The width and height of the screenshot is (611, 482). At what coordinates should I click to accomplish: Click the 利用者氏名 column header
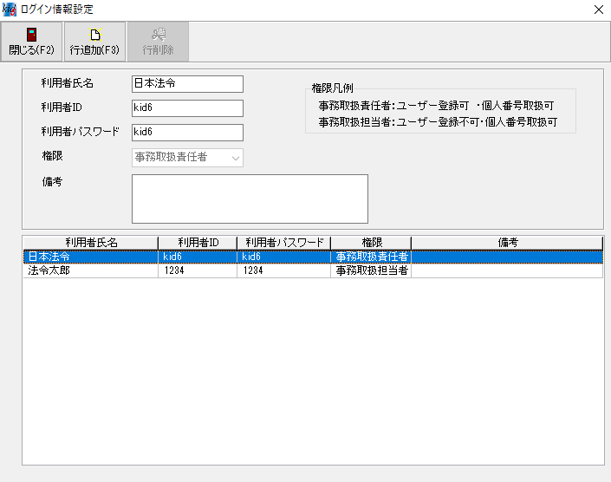click(90, 243)
